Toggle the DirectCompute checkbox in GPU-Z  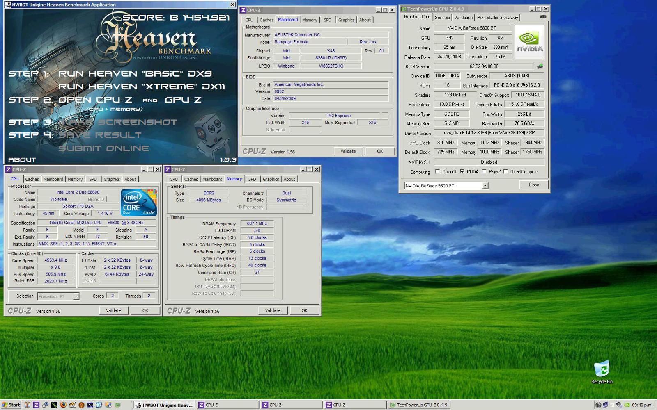pyautogui.click(x=506, y=172)
